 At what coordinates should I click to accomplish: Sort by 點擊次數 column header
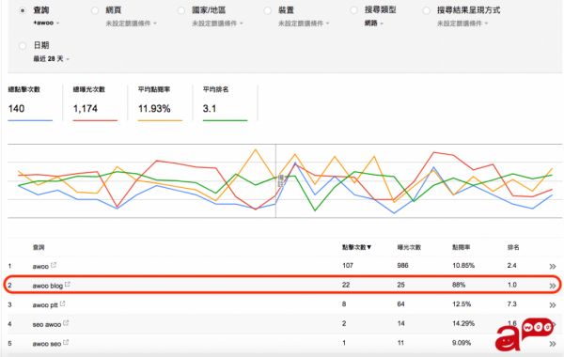click(356, 247)
